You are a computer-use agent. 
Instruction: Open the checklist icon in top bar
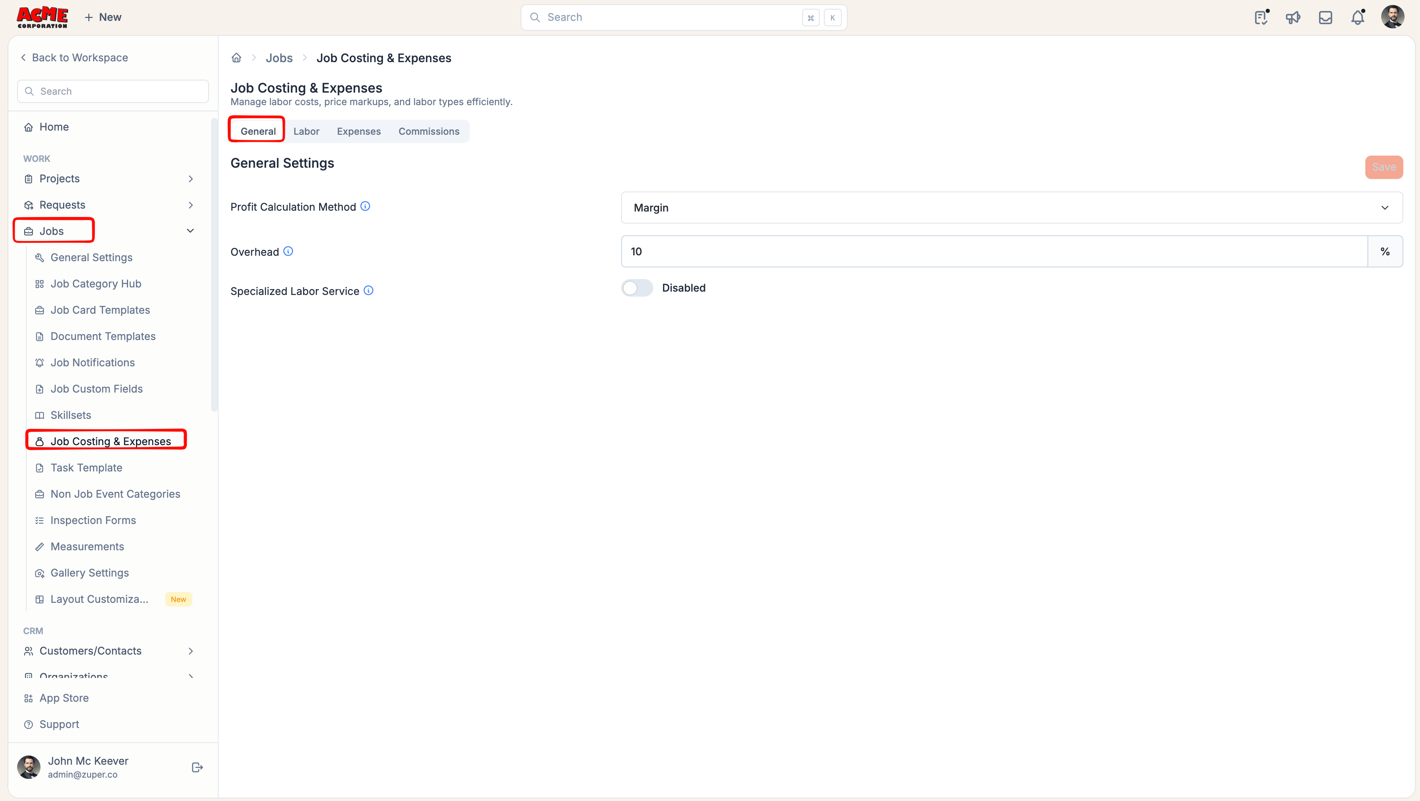point(1261,18)
